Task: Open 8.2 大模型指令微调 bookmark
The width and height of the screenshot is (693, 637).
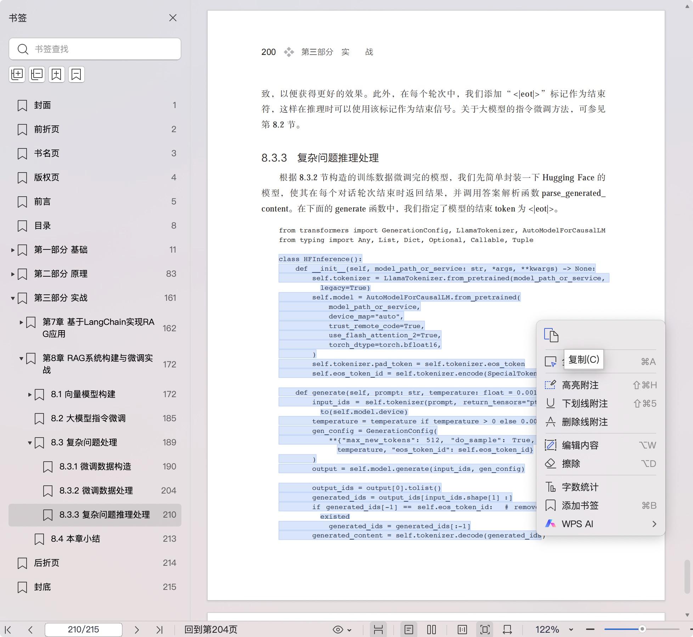Action: coord(95,418)
